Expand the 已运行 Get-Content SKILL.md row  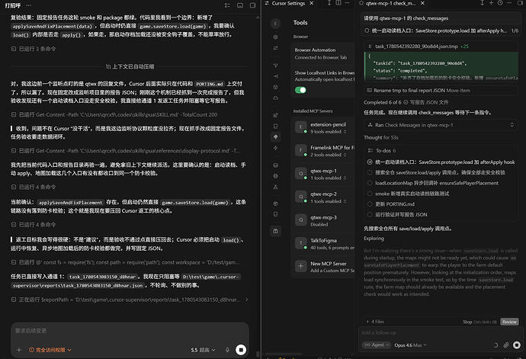114,115
